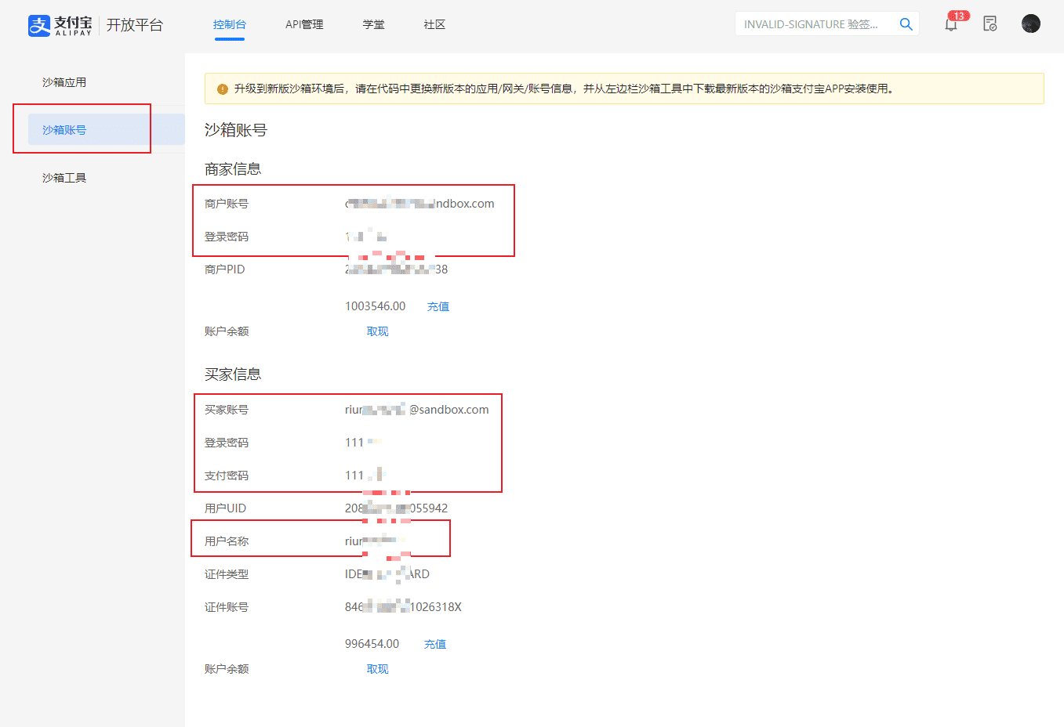
Task: Click the 用户名称 label
Action: (227, 541)
